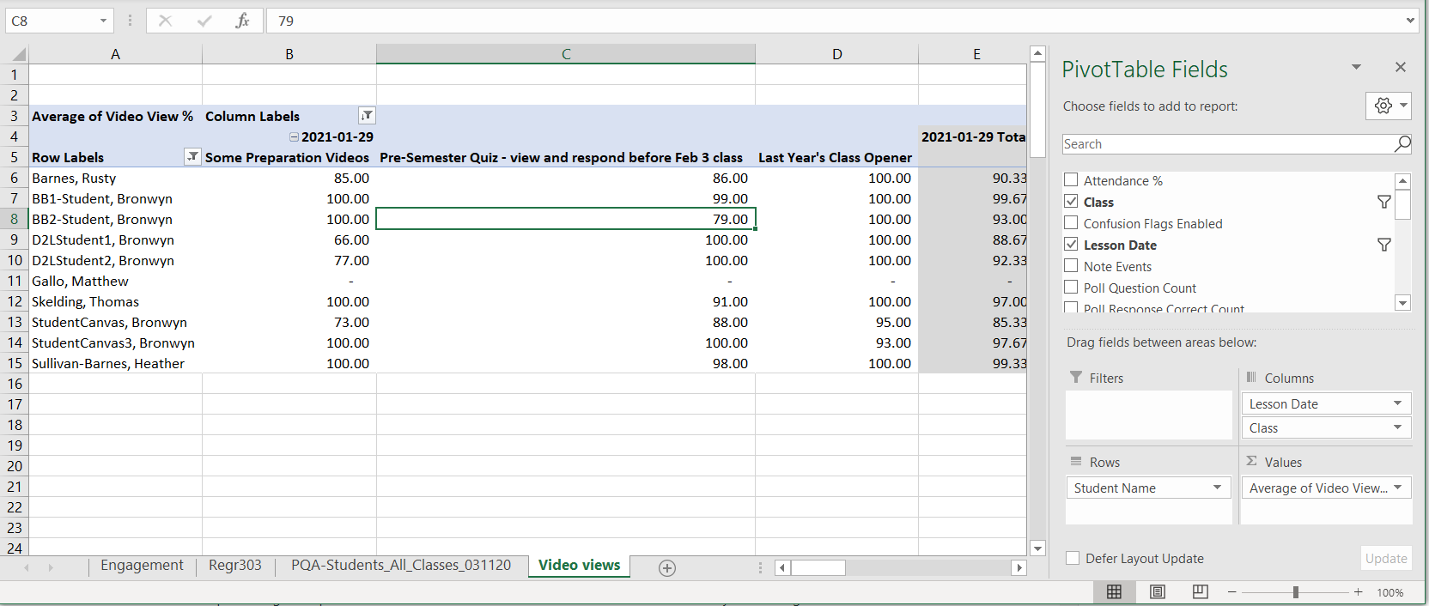Switch to Page Layout view icon
This screenshot has height=606, width=1429.
pyautogui.click(x=1157, y=592)
